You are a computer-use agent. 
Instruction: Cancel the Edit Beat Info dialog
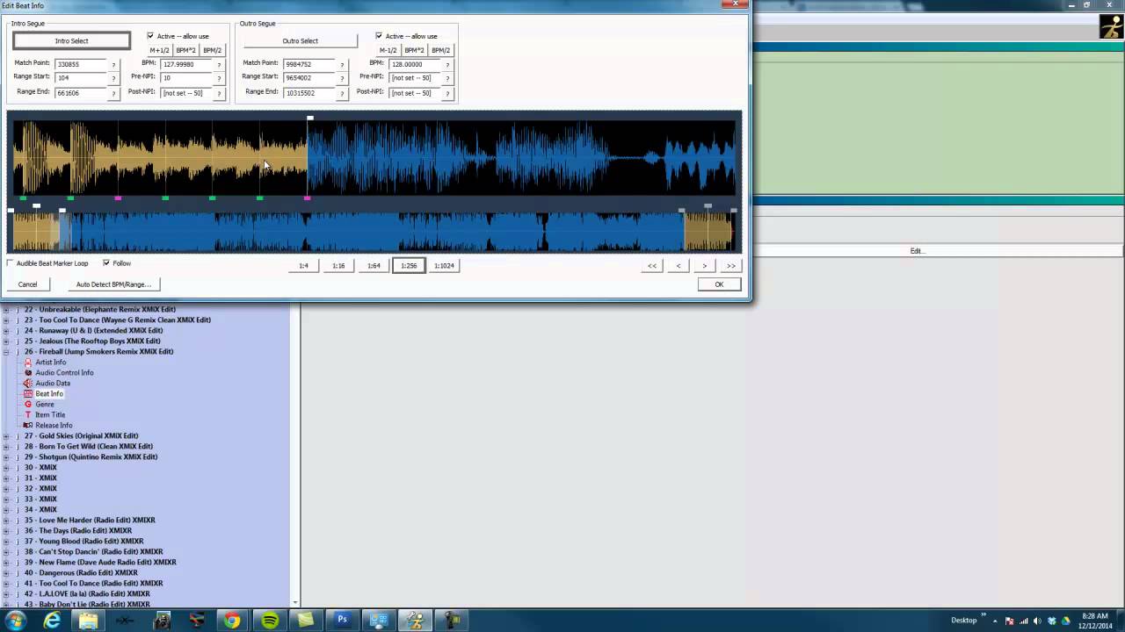27,284
